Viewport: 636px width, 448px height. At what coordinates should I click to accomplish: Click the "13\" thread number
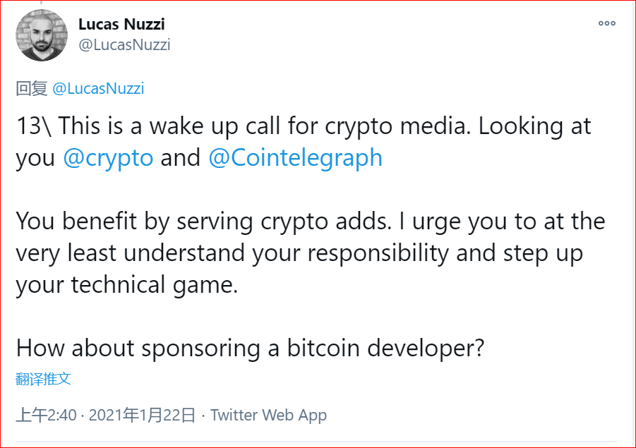pyautogui.click(x=34, y=126)
